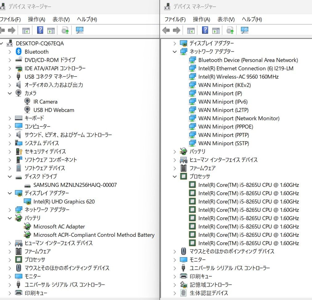Click the USB HD Webcam icon
Image resolution: width=312 pixels, height=300 pixels.
coord(27,110)
